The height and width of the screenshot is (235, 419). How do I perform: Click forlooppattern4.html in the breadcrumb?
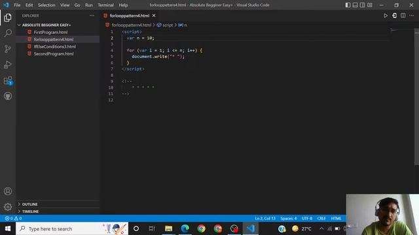click(x=132, y=25)
